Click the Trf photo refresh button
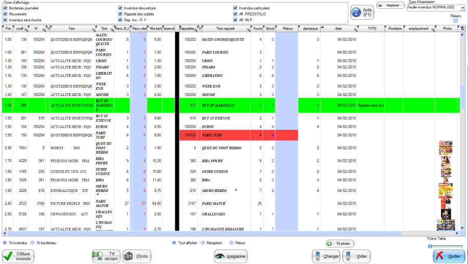The width and height of the screenshot is (468, 264). (x=340, y=243)
